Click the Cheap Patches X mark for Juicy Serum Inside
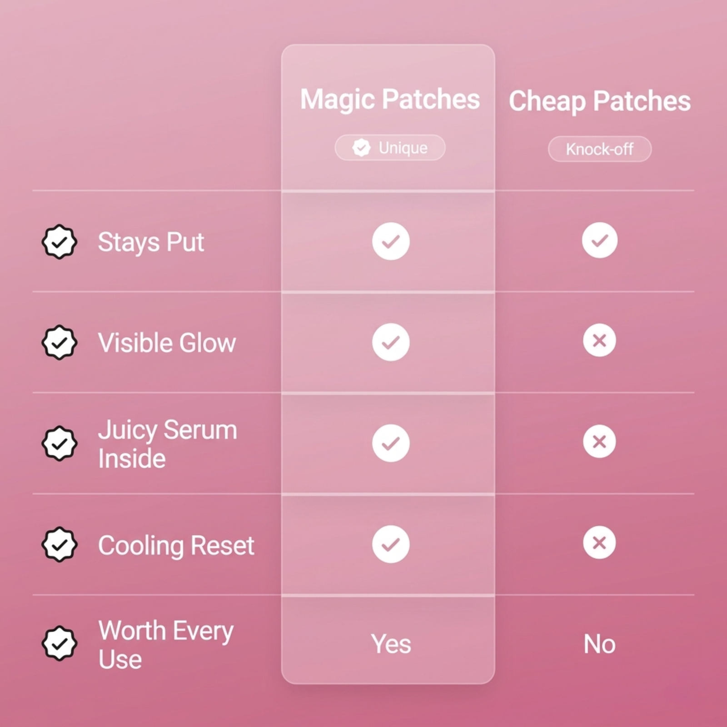 (x=599, y=442)
